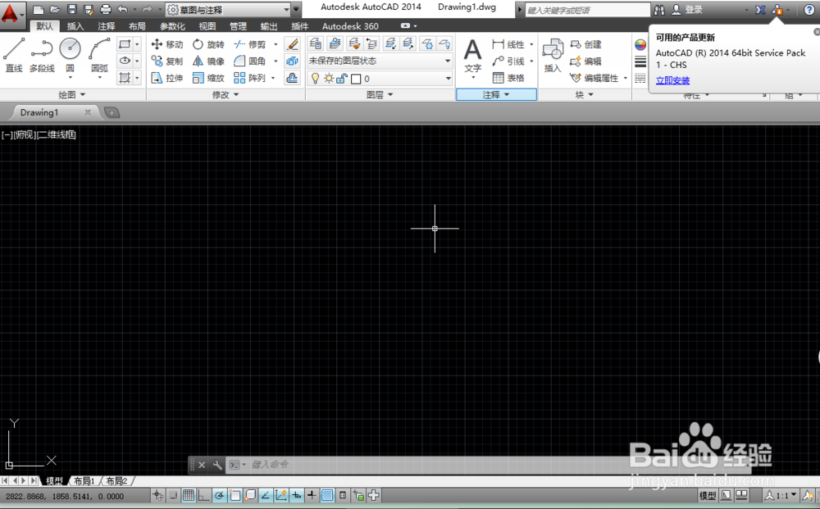Toggle snap mode in status bar
The width and height of the screenshot is (820, 509).
(173, 495)
